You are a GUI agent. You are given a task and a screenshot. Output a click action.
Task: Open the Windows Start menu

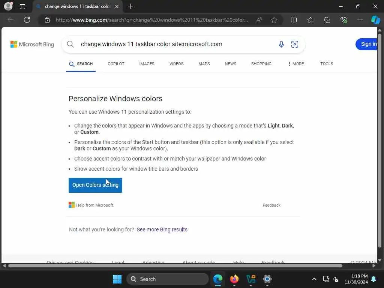click(x=117, y=279)
